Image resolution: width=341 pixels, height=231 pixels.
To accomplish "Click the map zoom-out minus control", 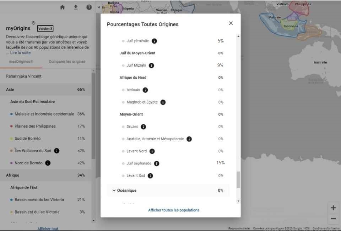I will (333, 219).
